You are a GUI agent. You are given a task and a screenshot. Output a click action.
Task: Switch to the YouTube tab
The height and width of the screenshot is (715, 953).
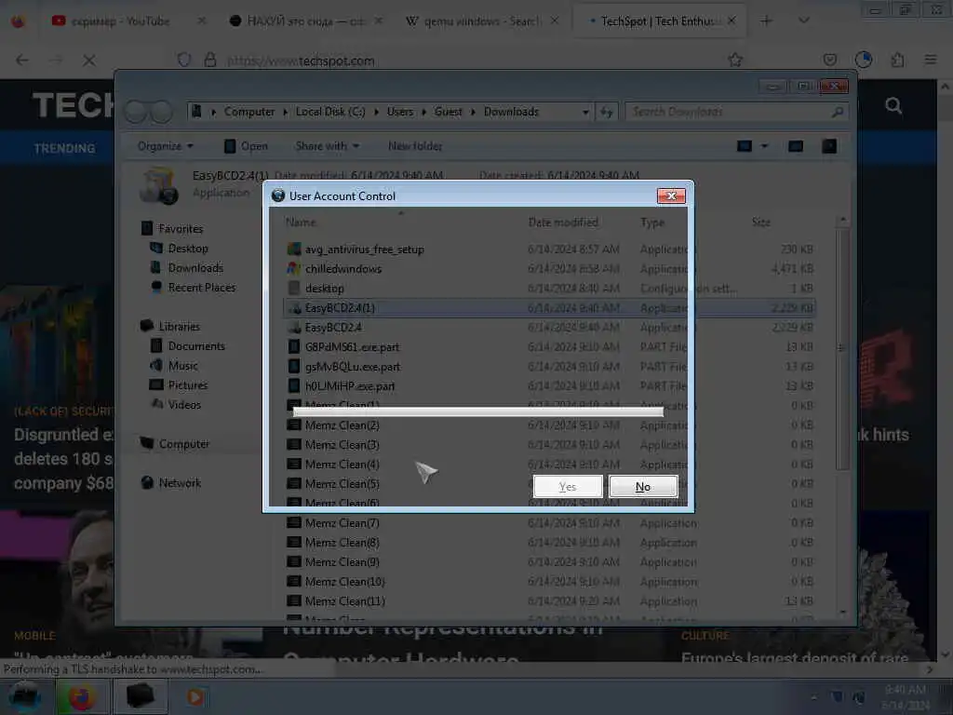click(119, 21)
